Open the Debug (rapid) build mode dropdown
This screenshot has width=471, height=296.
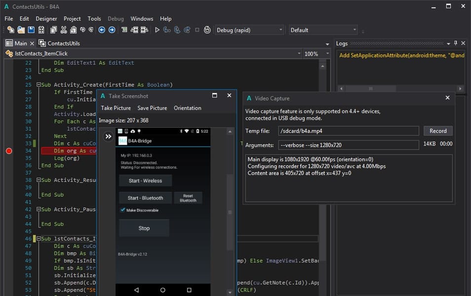click(249, 30)
